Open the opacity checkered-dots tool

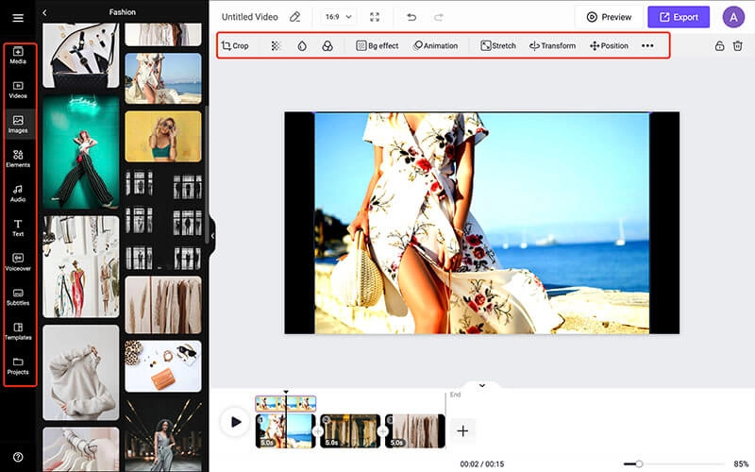[x=276, y=45]
